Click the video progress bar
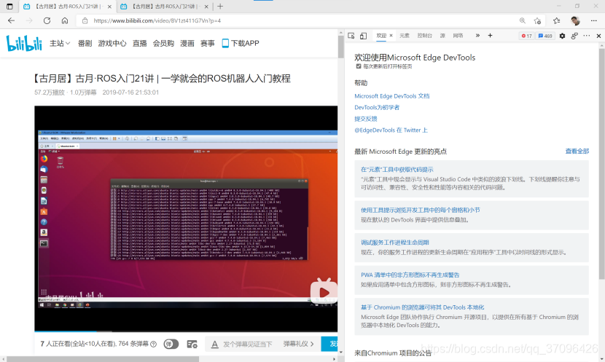This screenshot has width=605, height=362. point(186,331)
